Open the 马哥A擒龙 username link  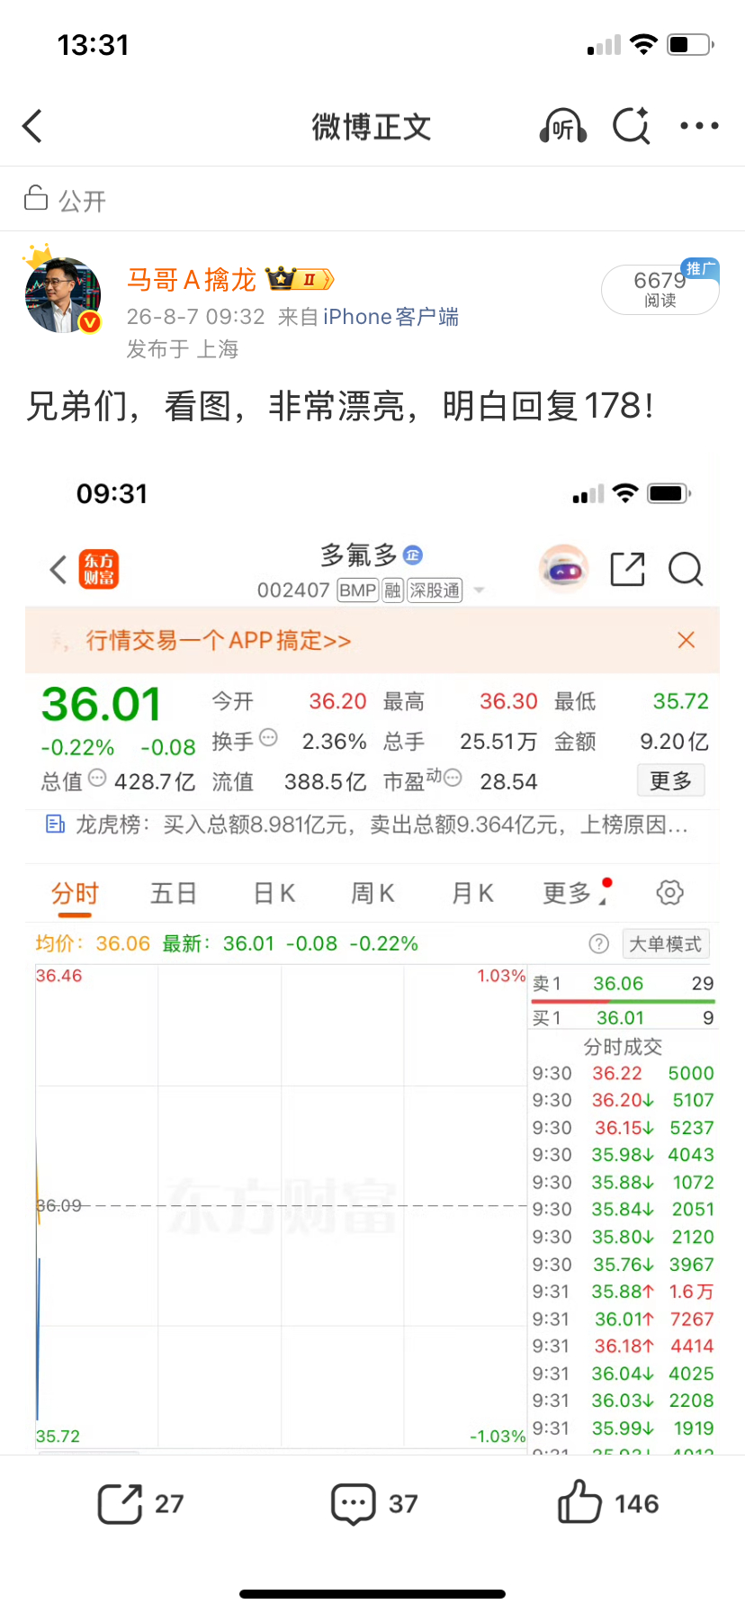point(191,280)
